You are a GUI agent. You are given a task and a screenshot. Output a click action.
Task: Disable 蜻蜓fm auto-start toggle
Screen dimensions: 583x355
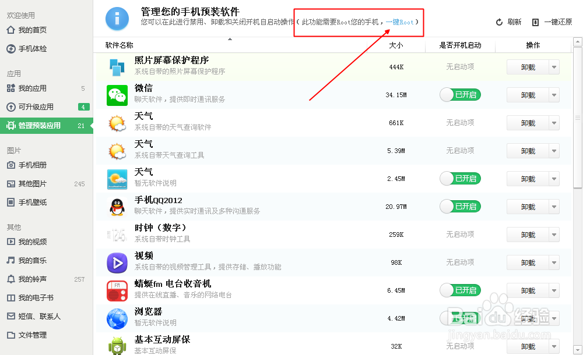(461, 290)
